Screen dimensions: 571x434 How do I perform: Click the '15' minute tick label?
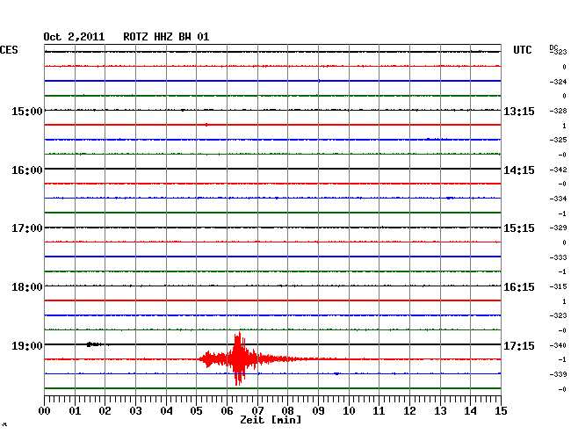point(501,410)
